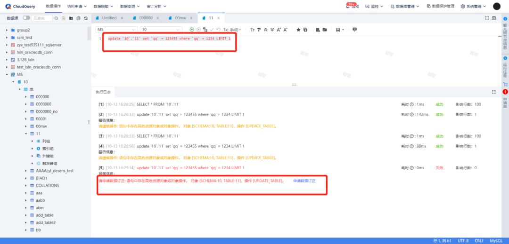Run the SQL with green execute icon
The width and height of the screenshot is (509, 244).
(192, 30)
